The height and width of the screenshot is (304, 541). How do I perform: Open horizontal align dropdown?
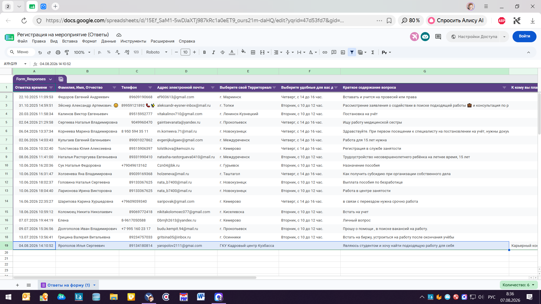pos(278,52)
